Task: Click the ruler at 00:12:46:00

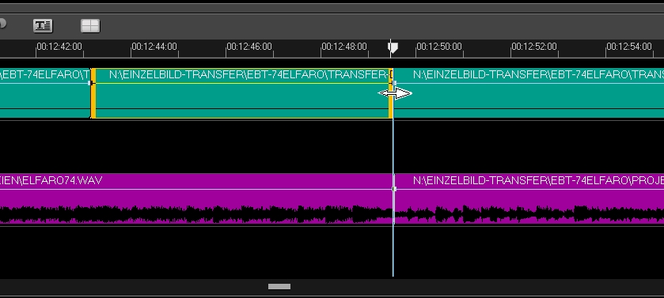Action: 249,47
